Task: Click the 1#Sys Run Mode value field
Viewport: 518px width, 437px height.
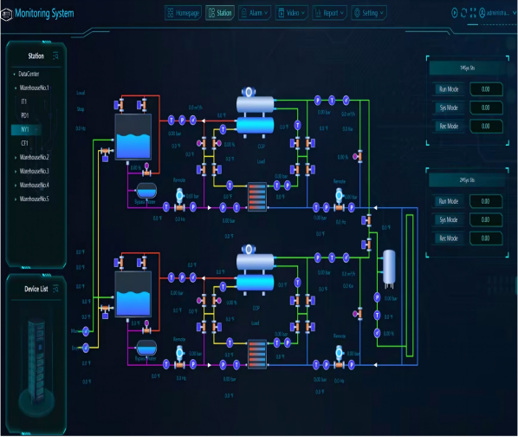Action: (x=486, y=89)
